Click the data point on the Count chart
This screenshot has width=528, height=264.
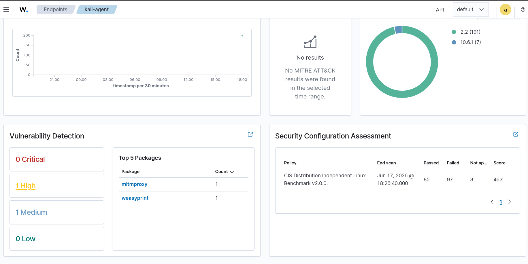point(242,36)
